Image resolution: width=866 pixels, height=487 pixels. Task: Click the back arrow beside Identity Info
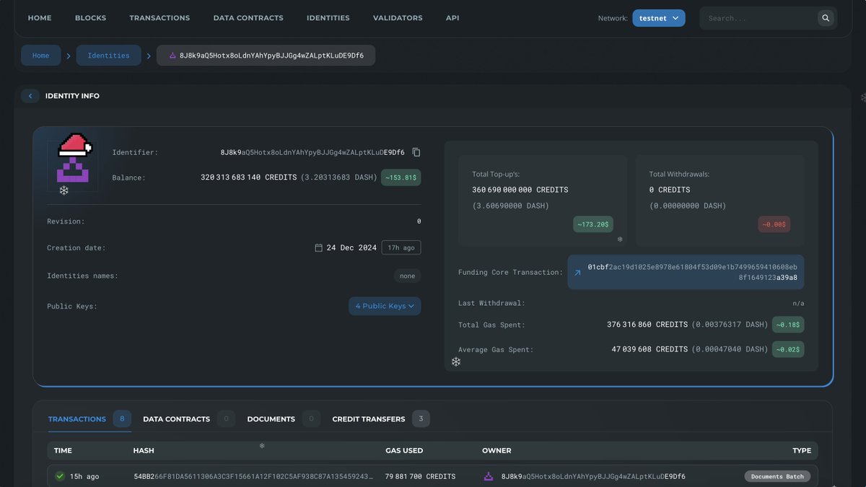(30, 95)
